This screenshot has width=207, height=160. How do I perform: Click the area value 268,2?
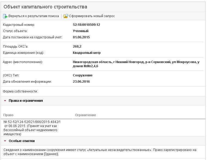coord(77,47)
